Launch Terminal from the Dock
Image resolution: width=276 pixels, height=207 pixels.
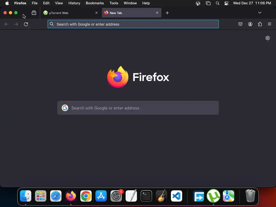(146, 196)
